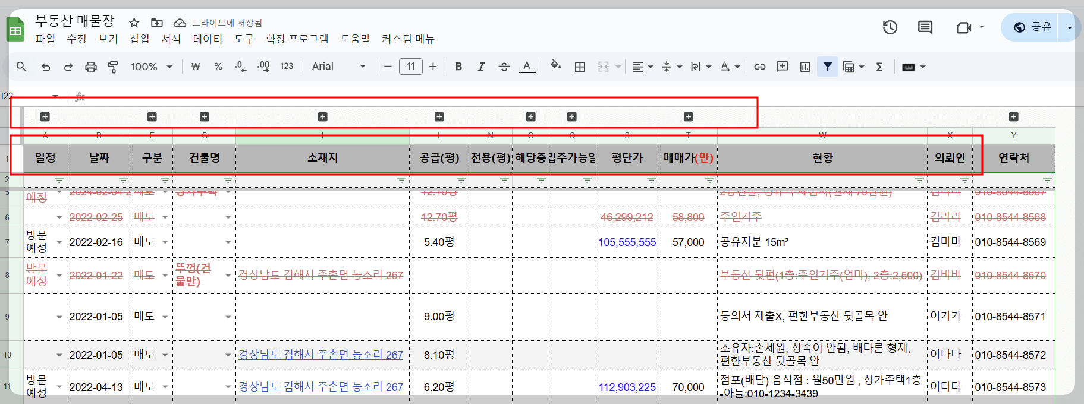Open address link in 2022-04-13 row
This screenshot has height=404, width=1084.
321,387
